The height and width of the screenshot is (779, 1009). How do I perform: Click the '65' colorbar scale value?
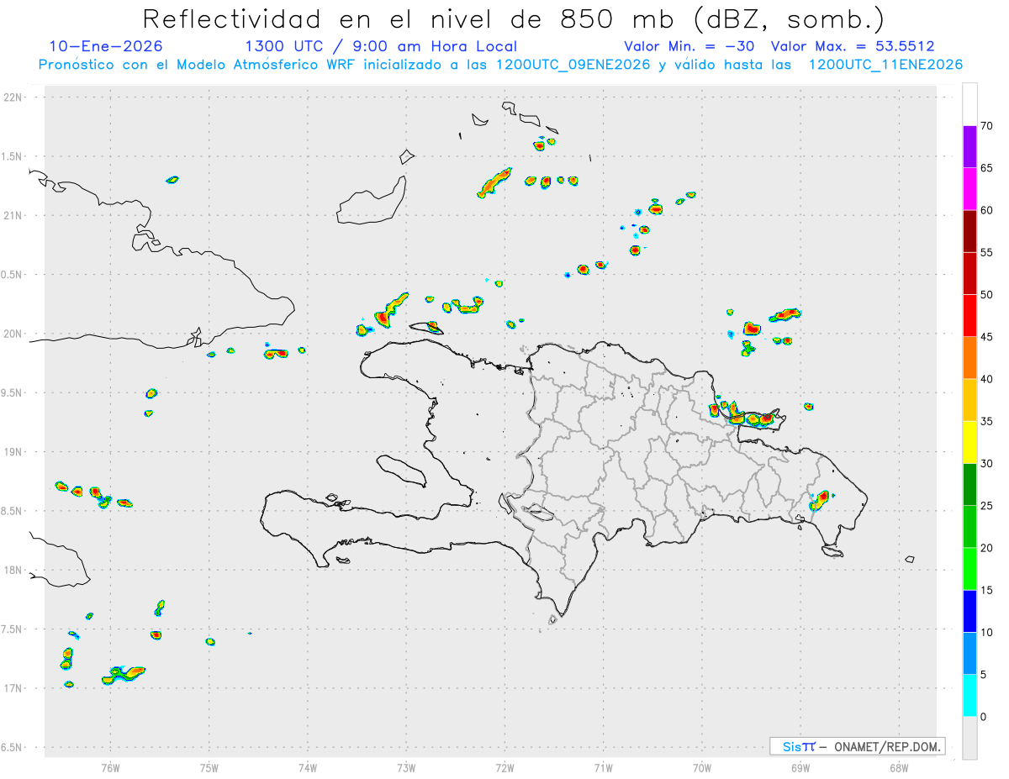coord(987,168)
